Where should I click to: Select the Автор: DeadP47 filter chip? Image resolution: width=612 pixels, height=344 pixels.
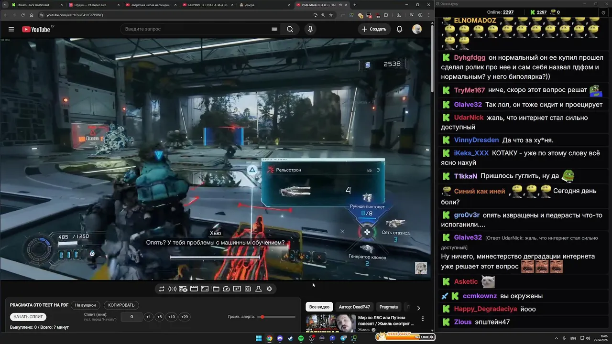pyautogui.click(x=354, y=307)
